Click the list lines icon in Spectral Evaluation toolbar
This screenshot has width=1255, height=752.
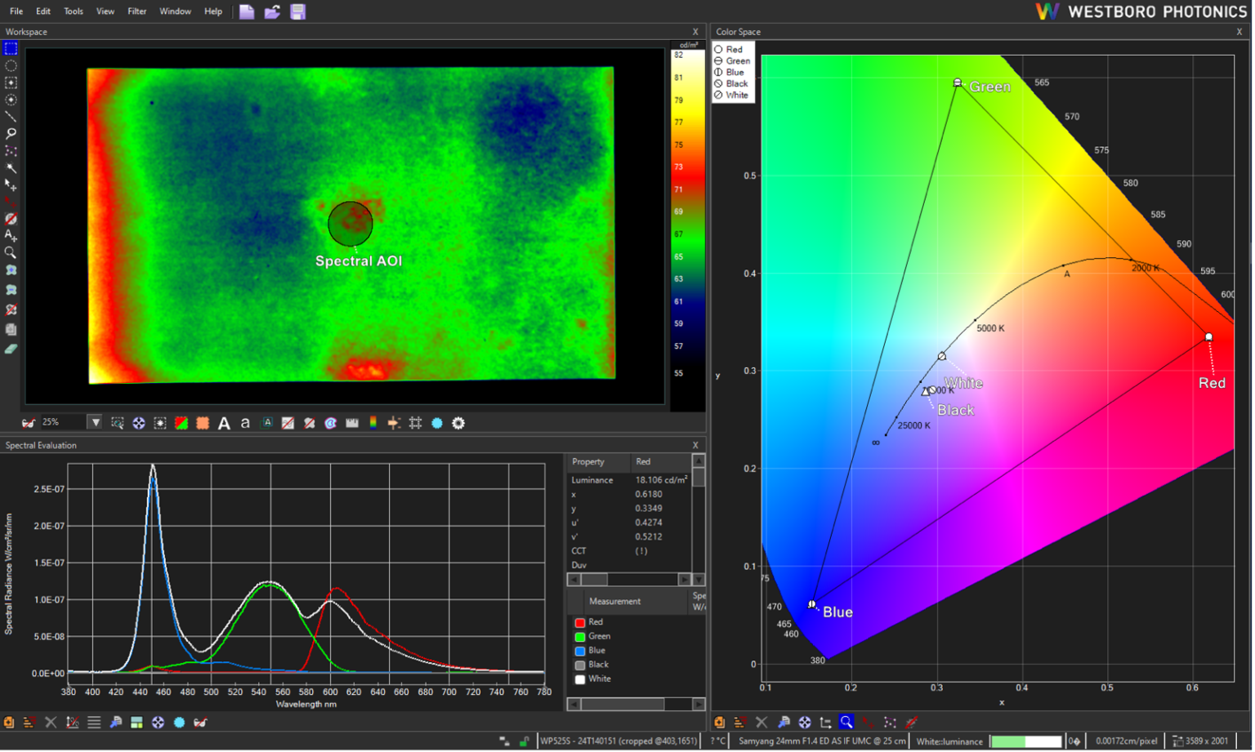94,723
